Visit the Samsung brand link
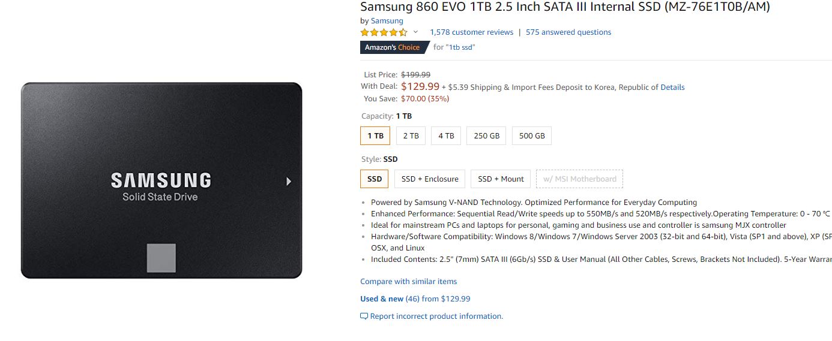 coord(387,21)
